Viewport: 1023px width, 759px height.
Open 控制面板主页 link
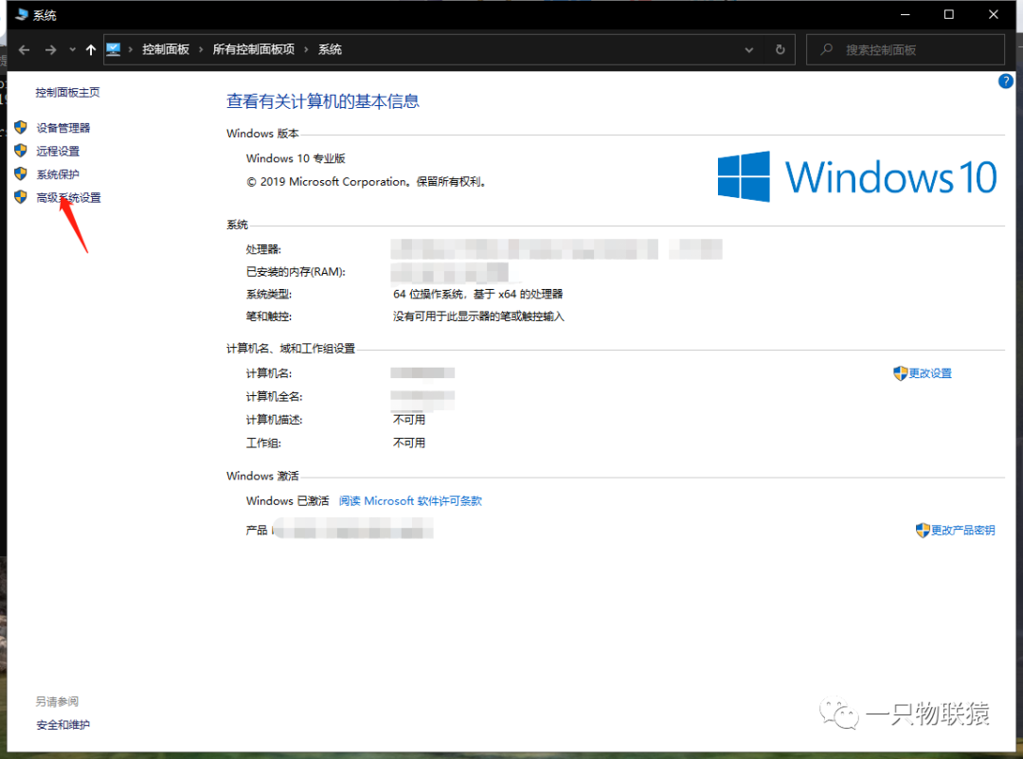(68, 93)
